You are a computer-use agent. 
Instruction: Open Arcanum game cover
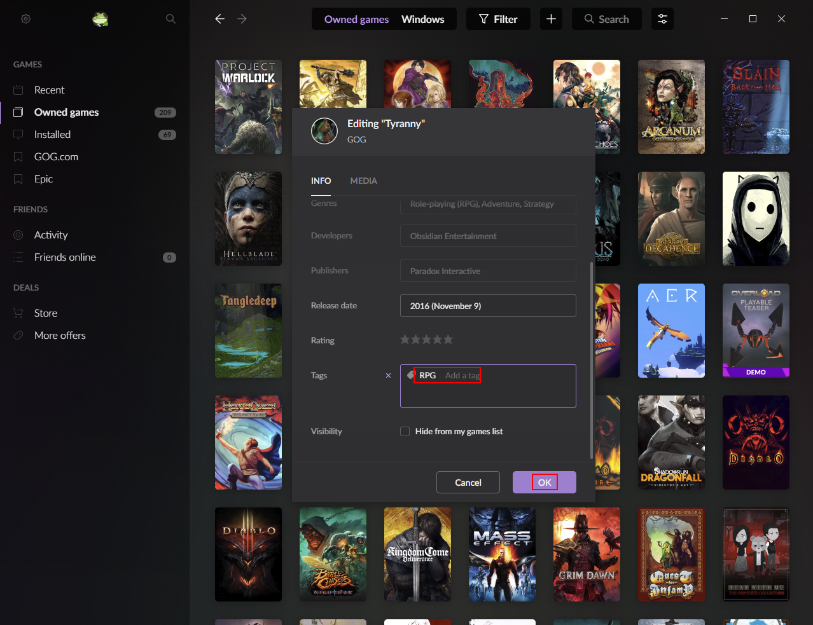point(671,107)
